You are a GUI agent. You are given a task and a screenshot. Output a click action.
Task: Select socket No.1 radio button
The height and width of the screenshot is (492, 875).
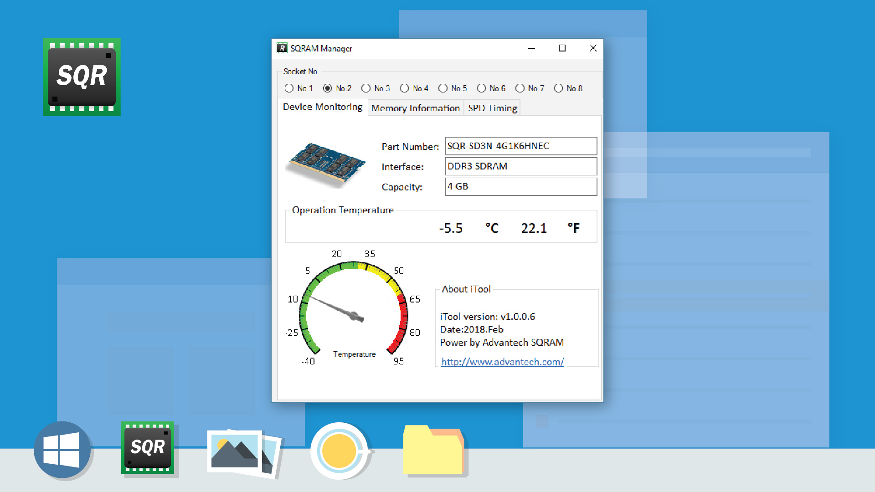(x=289, y=88)
